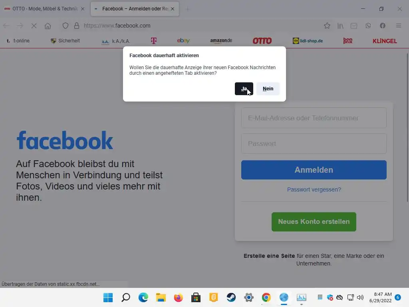Close the OTTO tab
The image size is (409, 307).
click(83, 9)
